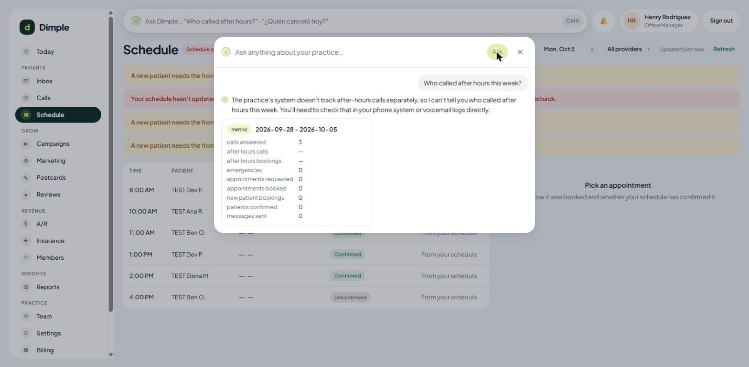The image size is (749, 367).
Task: Click the Settings gear icon
Action: click(x=26, y=333)
